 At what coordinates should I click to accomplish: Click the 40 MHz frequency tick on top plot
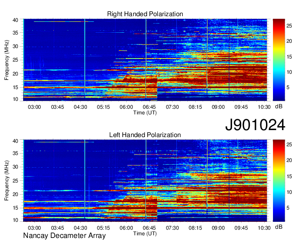pyautogui.click(x=16, y=20)
